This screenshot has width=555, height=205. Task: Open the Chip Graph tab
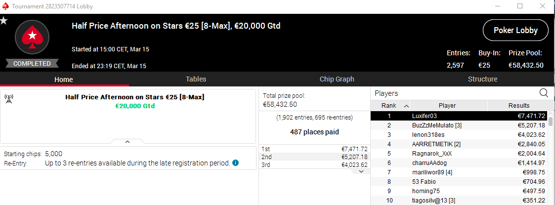[337, 79]
